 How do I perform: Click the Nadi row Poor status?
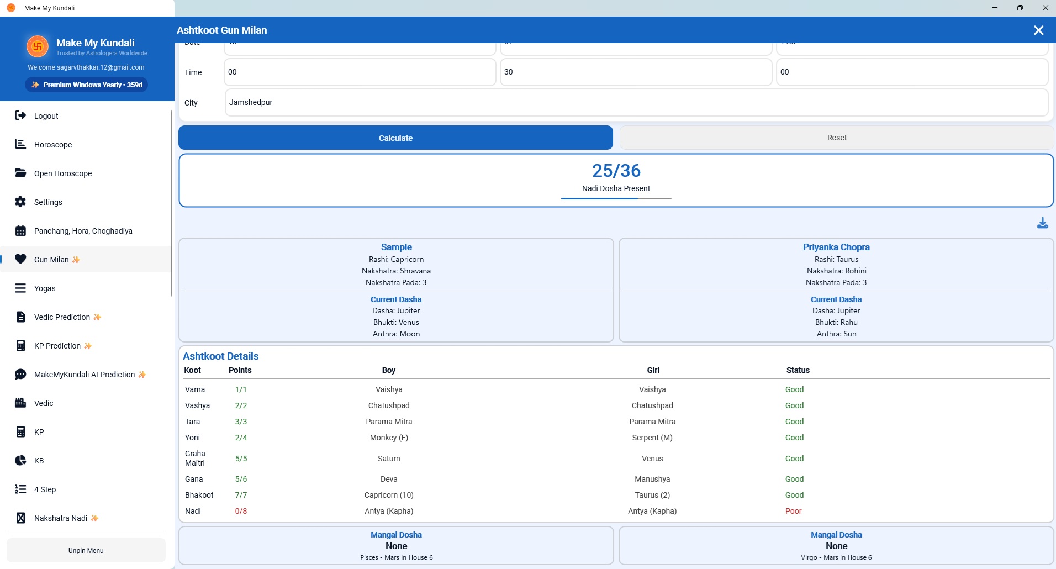(793, 511)
